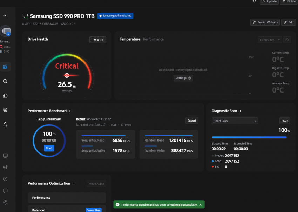Click the refresh icon in top bar
This screenshot has width=298, height=212.
click(255, 1)
